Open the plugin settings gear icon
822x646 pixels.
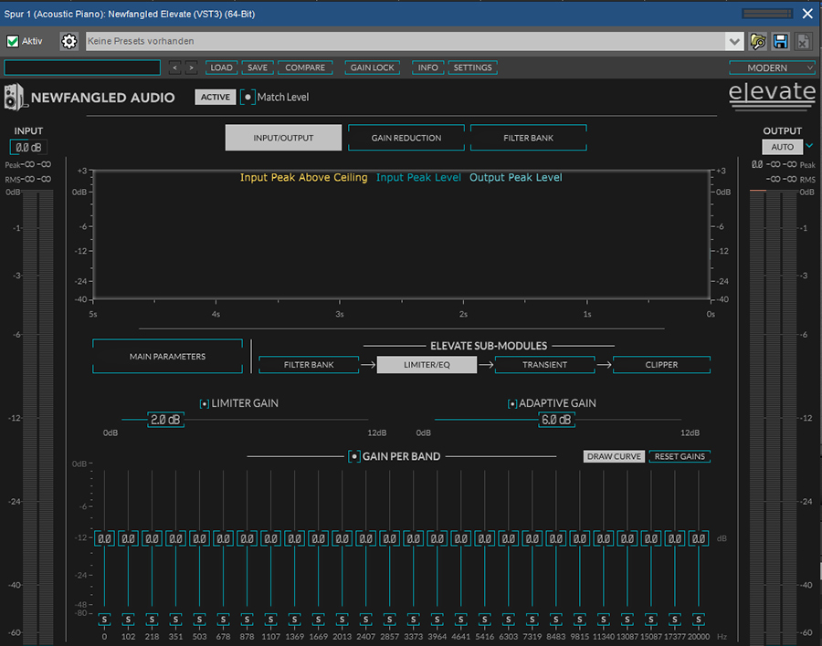68,41
